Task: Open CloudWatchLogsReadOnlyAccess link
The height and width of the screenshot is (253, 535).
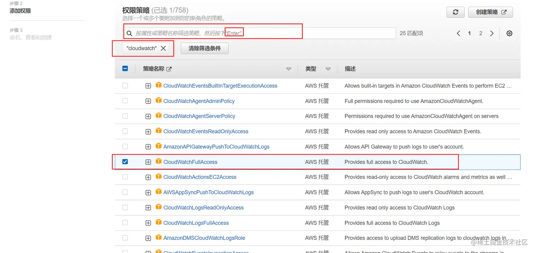Action: tap(203, 208)
